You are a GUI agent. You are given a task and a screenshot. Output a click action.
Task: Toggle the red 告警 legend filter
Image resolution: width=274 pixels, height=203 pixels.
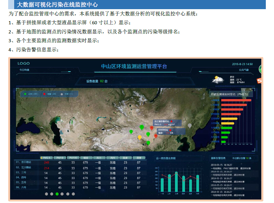(44, 94)
